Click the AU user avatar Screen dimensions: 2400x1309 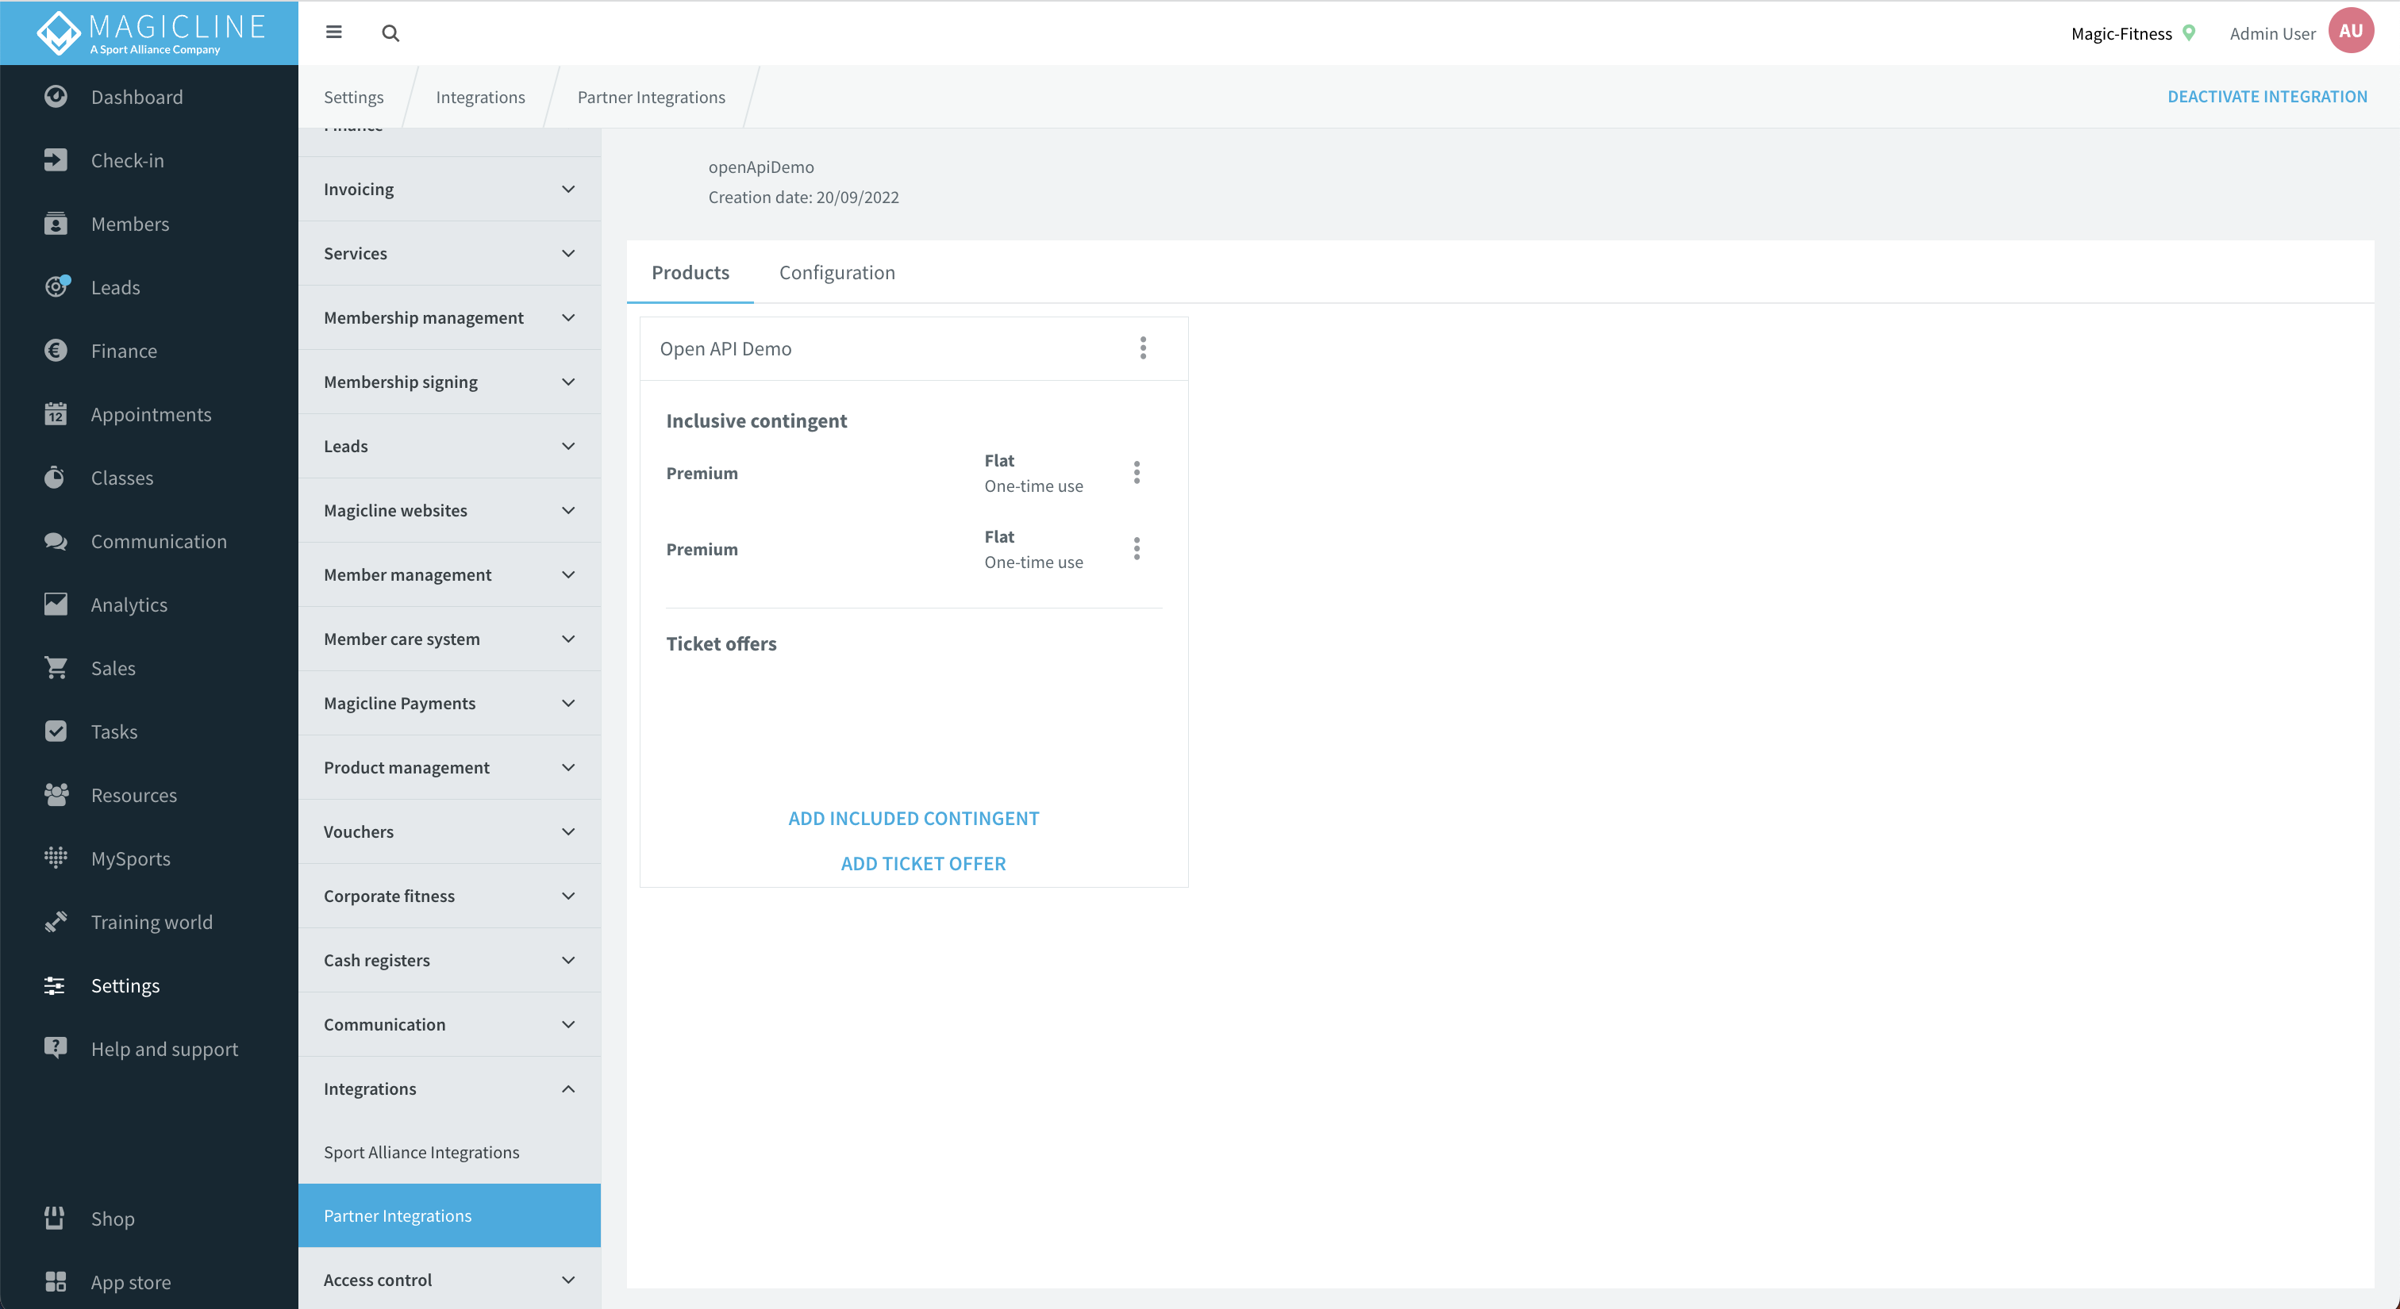click(2351, 32)
